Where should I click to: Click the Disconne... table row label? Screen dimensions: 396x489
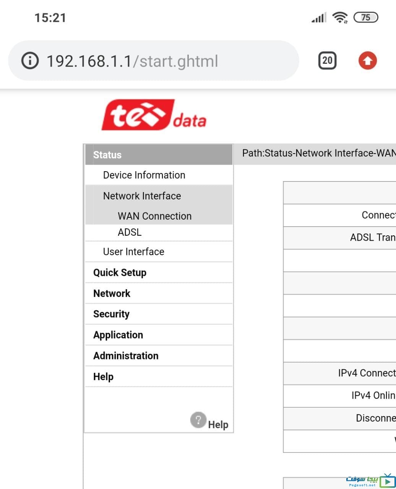[376, 418]
